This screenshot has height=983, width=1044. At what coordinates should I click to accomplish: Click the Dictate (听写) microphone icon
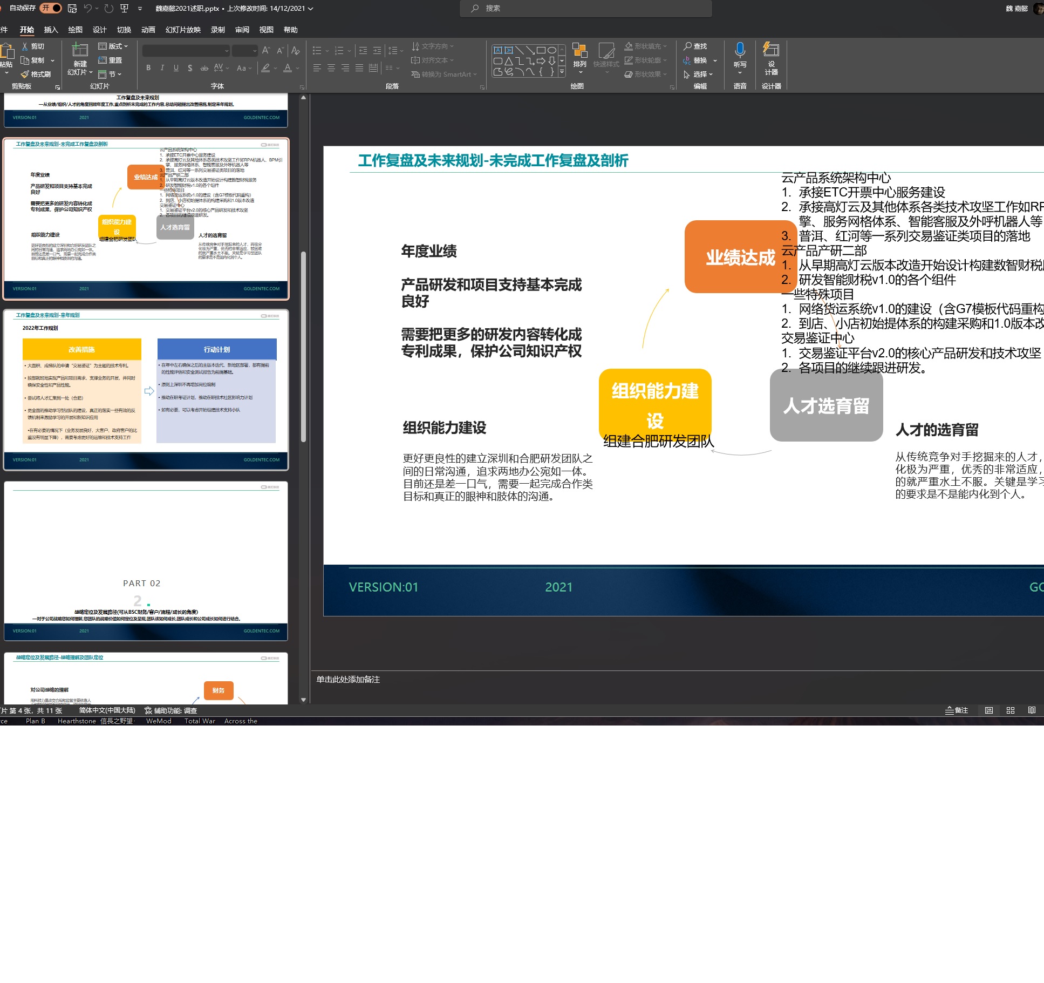(740, 50)
